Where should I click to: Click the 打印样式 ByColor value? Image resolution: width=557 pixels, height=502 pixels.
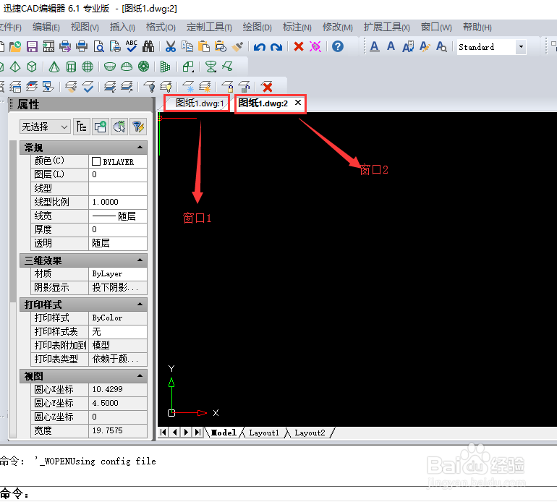pyautogui.click(x=118, y=318)
